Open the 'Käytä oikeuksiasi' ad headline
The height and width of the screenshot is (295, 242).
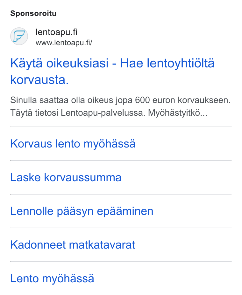112,71
